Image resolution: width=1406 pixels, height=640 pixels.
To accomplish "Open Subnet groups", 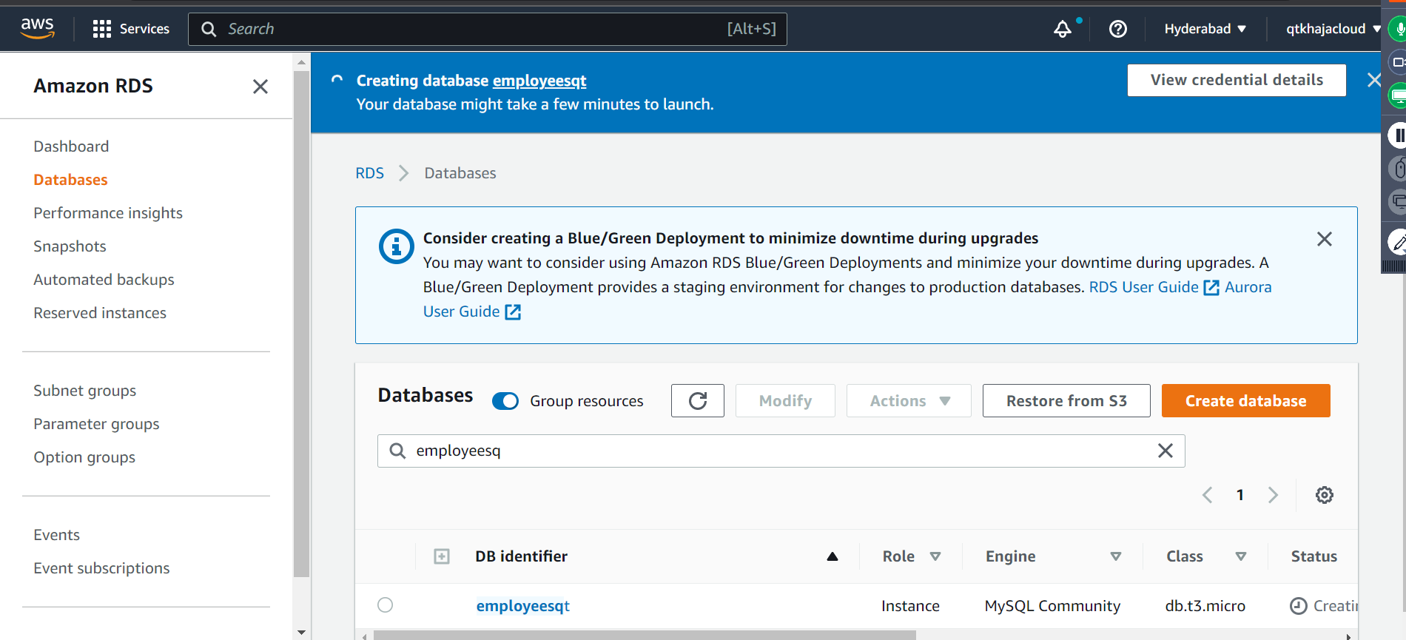I will [x=85, y=391].
